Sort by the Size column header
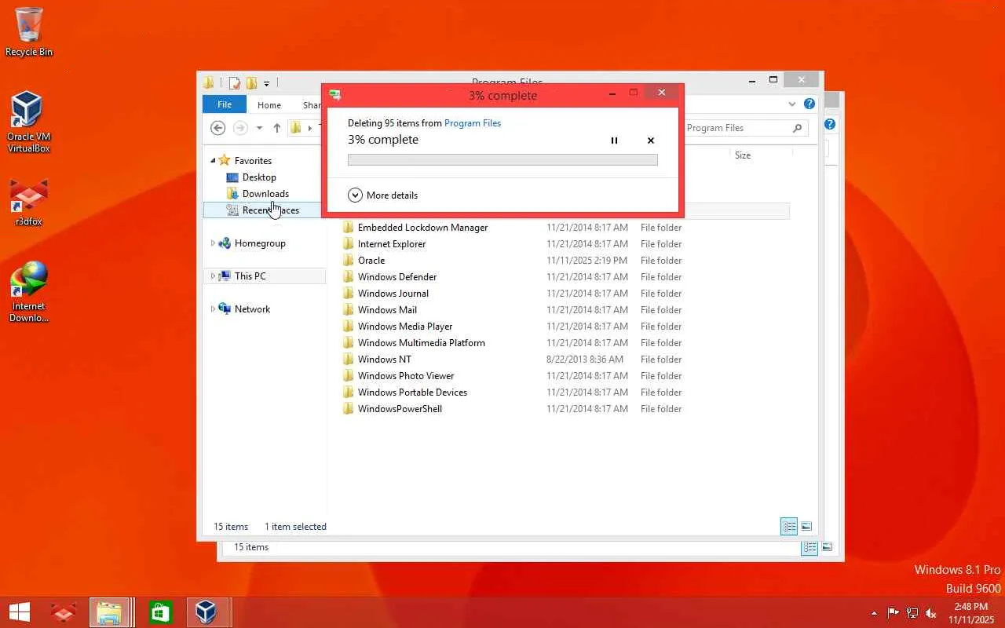The image size is (1005, 628). click(743, 155)
